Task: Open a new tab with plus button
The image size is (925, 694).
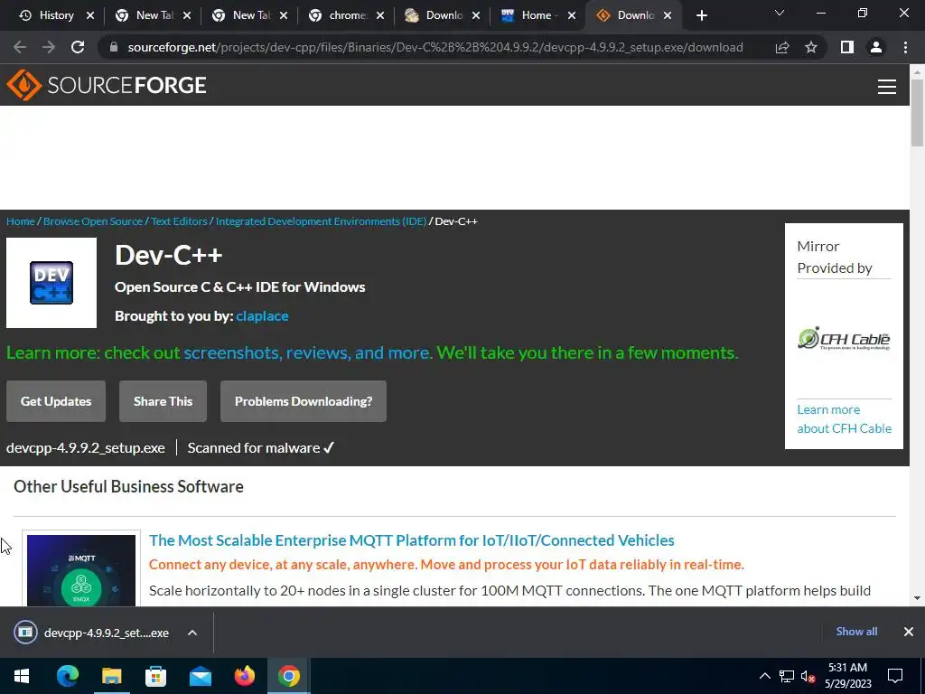Action: pyautogui.click(x=701, y=15)
